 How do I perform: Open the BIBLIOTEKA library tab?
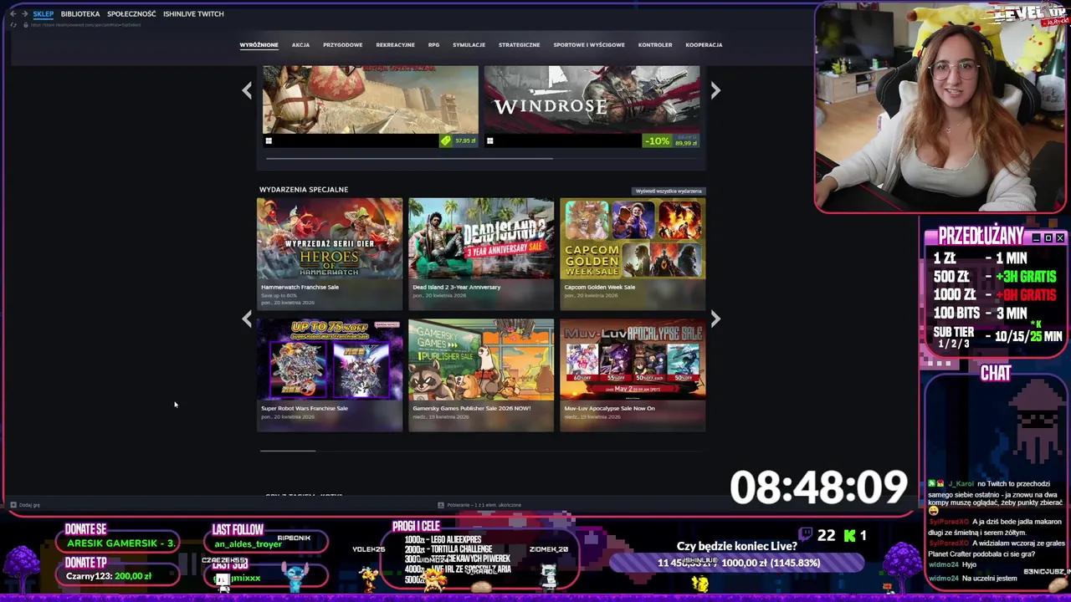(x=80, y=13)
